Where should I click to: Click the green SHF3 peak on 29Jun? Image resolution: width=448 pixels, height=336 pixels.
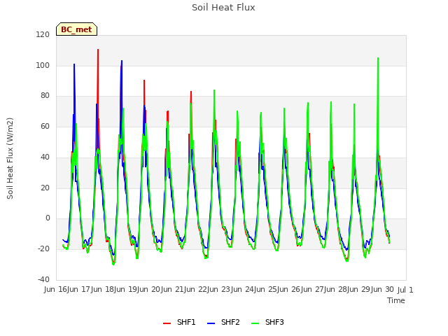tap(378, 58)
